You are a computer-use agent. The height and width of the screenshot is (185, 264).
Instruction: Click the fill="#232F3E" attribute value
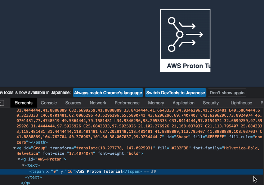point(181,148)
